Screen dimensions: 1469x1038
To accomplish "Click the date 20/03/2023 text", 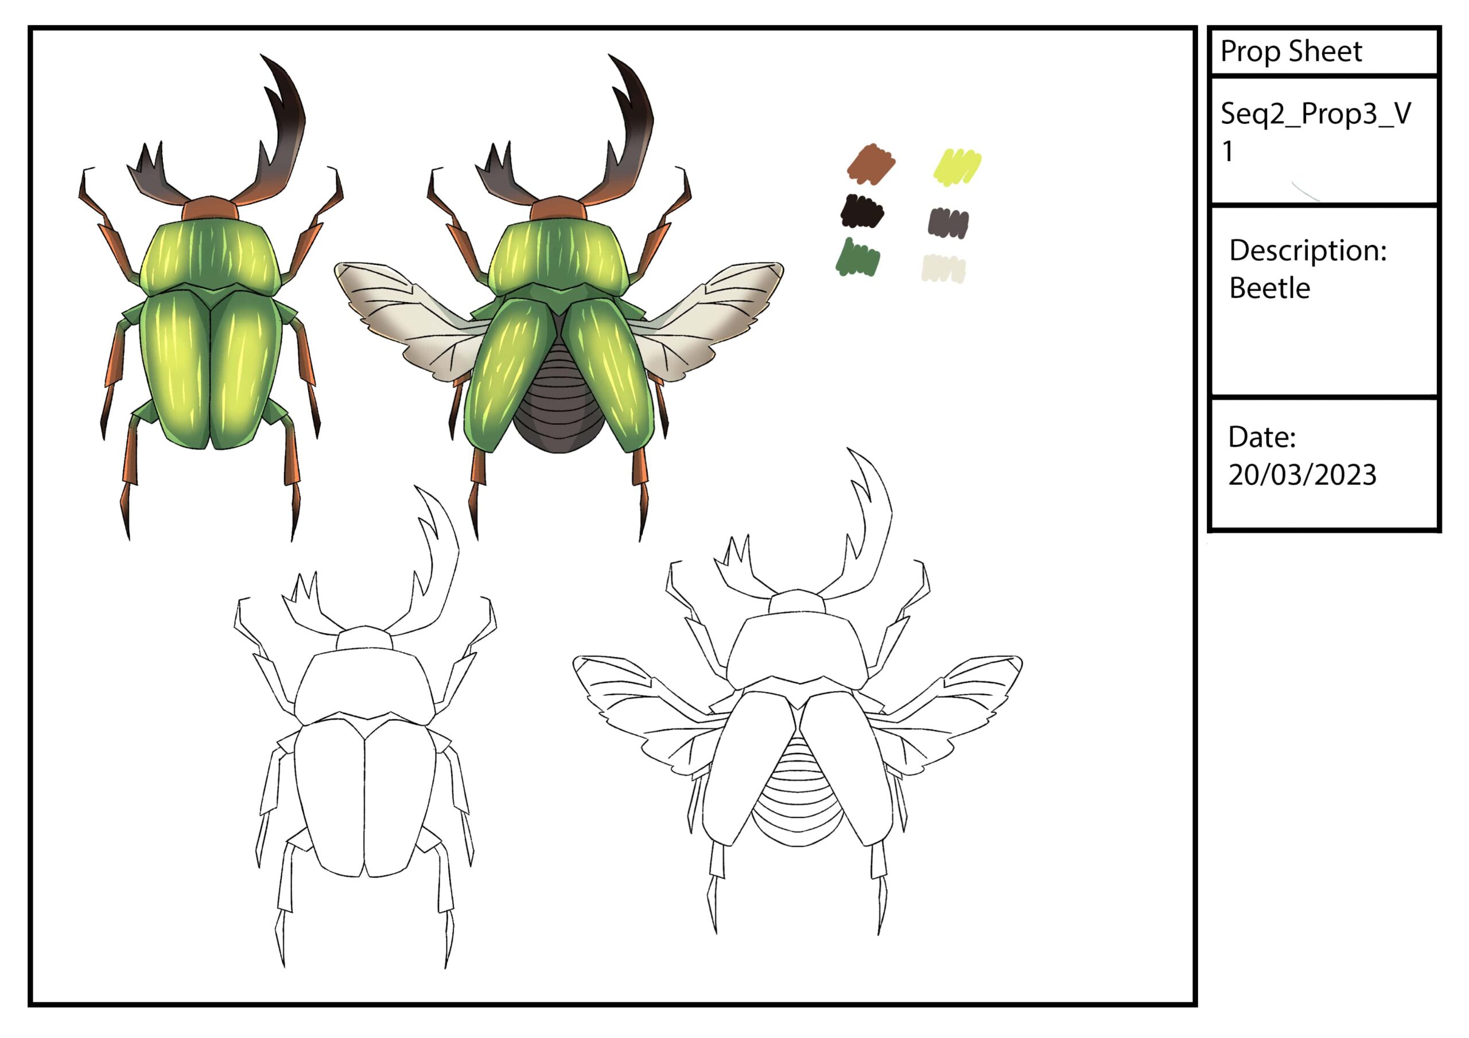I will pos(1301,474).
